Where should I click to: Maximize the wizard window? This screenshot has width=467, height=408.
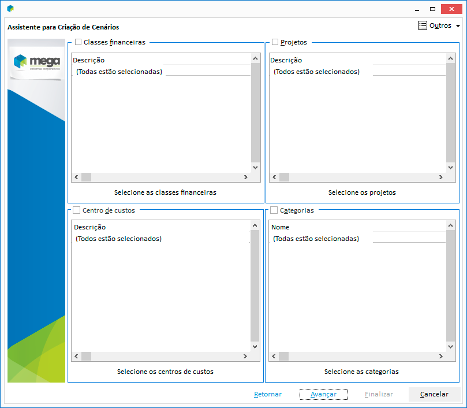click(x=432, y=9)
